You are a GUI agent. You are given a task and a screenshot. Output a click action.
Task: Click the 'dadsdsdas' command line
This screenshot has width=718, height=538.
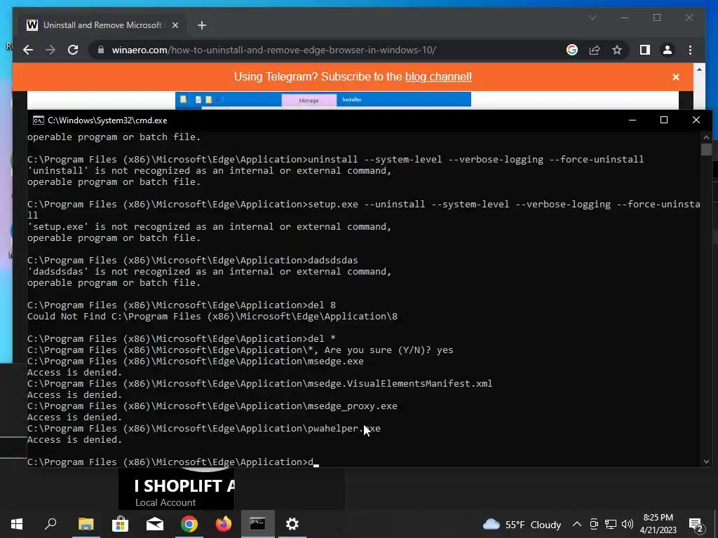192,261
